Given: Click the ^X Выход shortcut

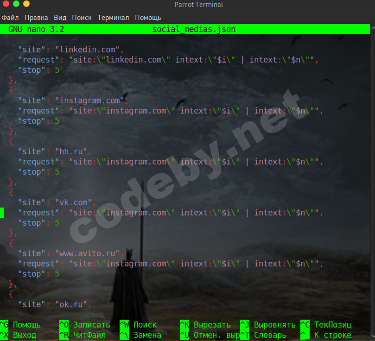Looking at the screenshot, I should pyautogui.click(x=18, y=335).
